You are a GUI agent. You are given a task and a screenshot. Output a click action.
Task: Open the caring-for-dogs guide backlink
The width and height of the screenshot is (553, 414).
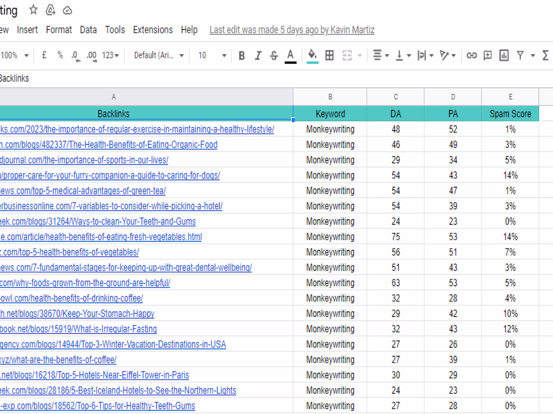(110, 175)
